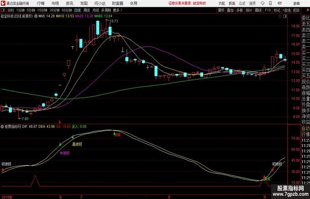Screen dimensions: 310x199
Task: Open the 公式 menu
Action: (x=242, y=3)
